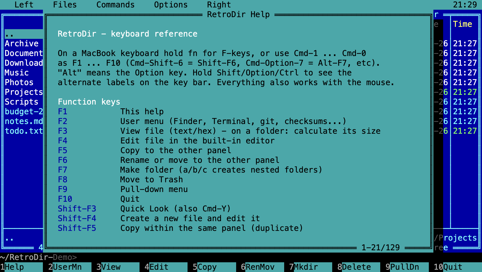482x272 pixels.
Task: Click the RetroDir Help dialog title
Action: coord(238,15)
